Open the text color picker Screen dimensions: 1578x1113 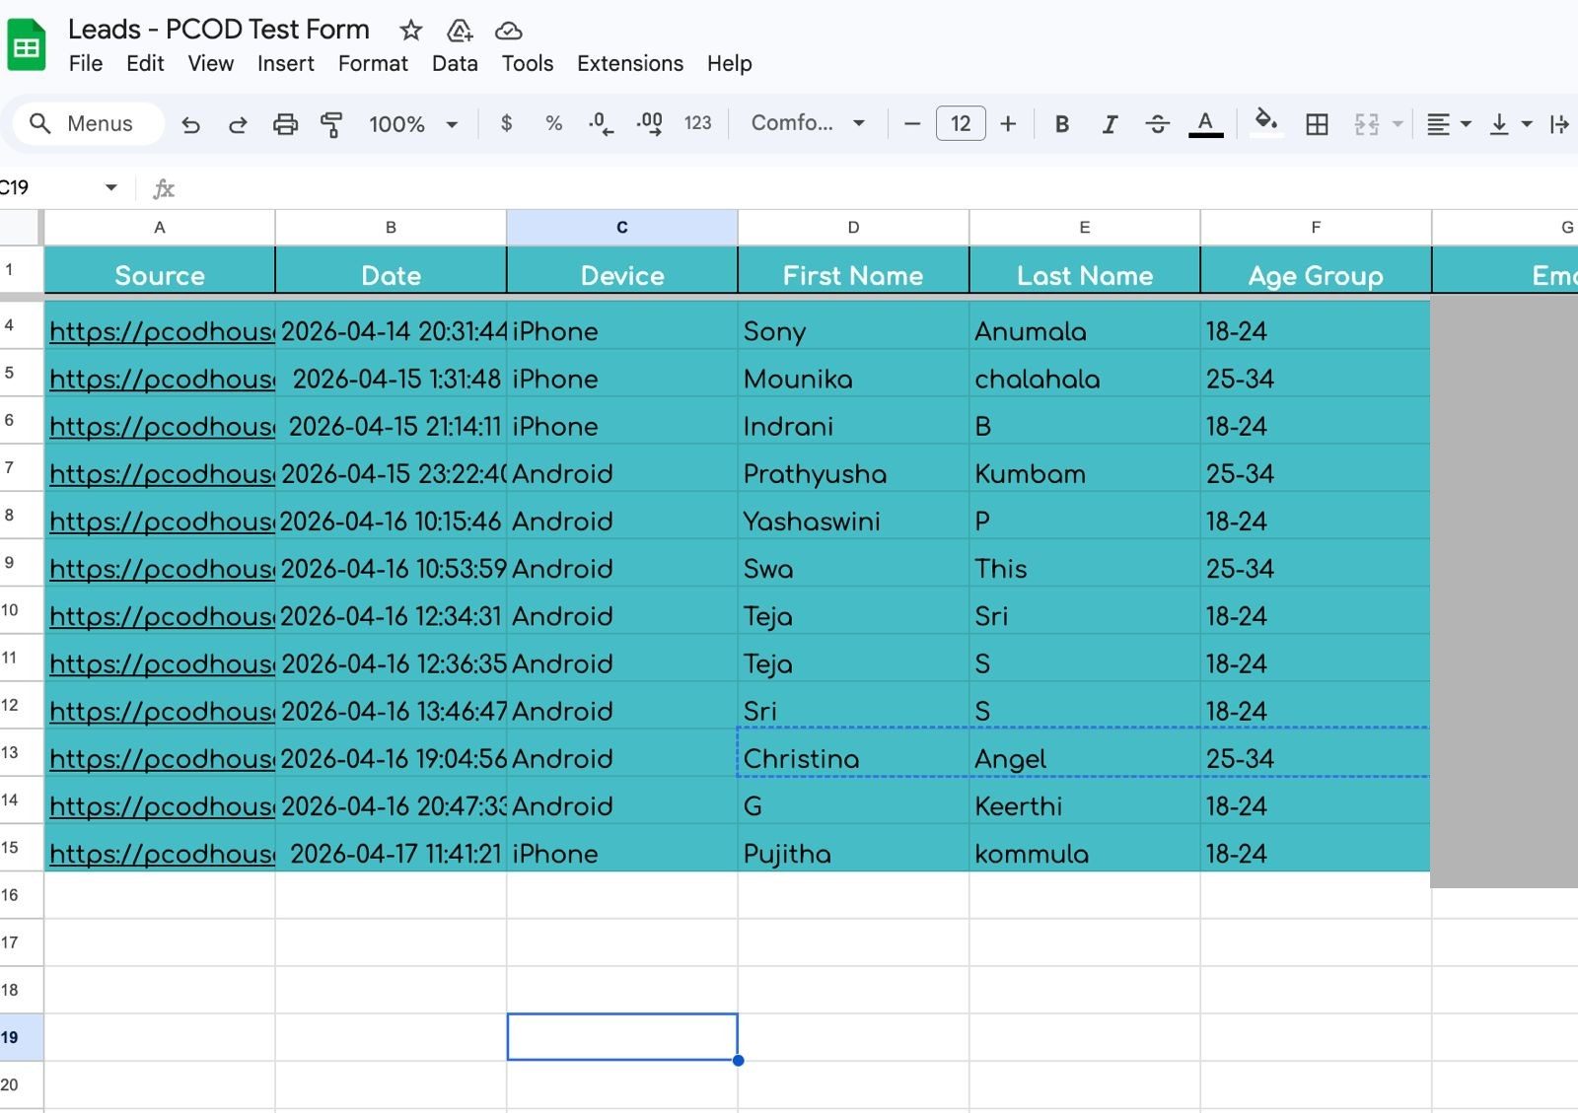[x=1205, y=124]
